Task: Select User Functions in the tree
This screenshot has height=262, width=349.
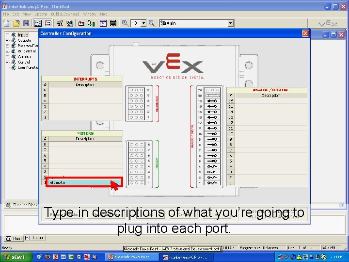Action: click(x=28, y=67)
